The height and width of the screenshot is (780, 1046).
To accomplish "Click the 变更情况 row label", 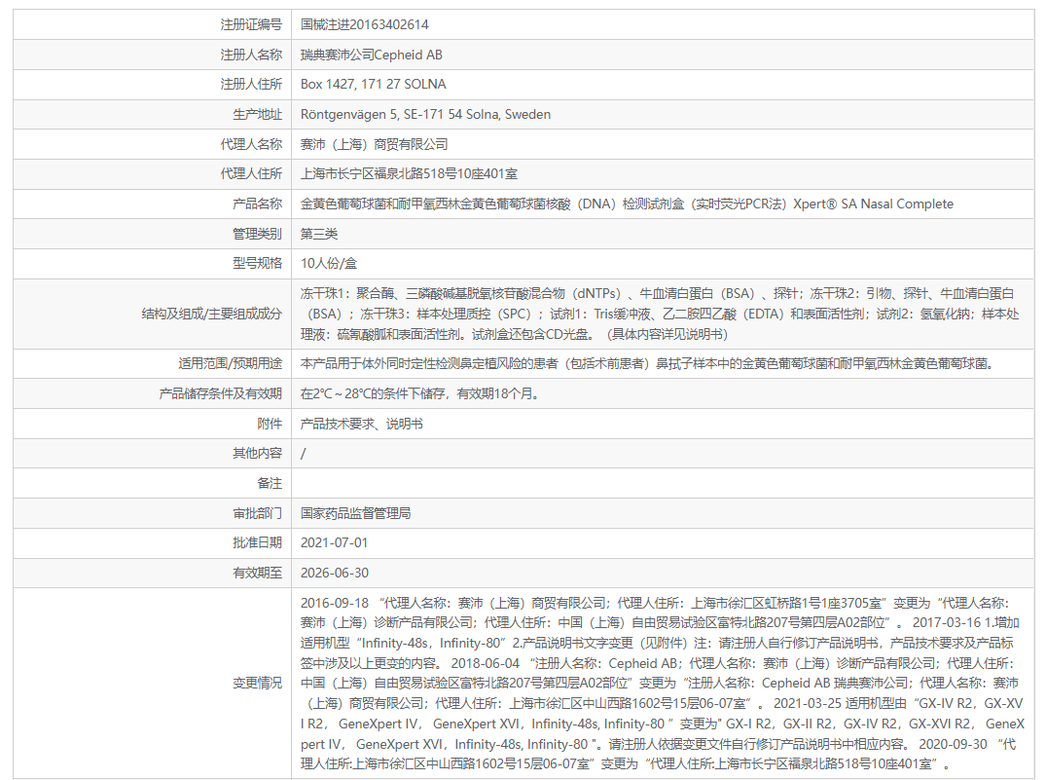I will [x=257, y=683].
